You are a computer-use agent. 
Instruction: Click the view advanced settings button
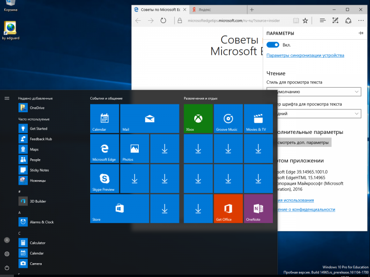pos(304,143)
